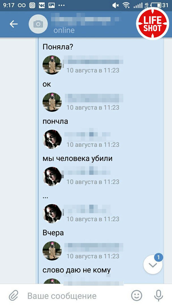The image size is (172, 307).
Task: Jump to latest messages with down chevron
Action: pos(153,265)
